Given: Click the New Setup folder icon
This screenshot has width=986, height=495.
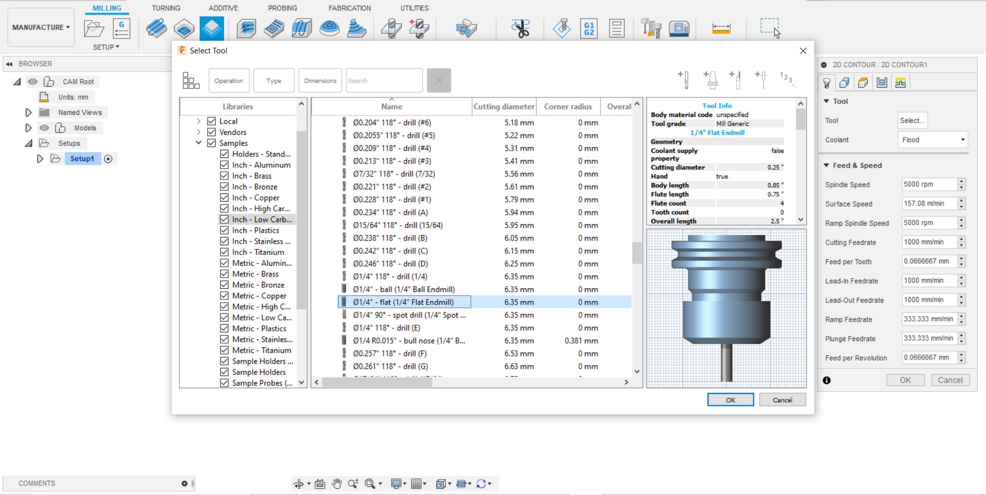Looking at the screenshot, I should tap(94, 29).
